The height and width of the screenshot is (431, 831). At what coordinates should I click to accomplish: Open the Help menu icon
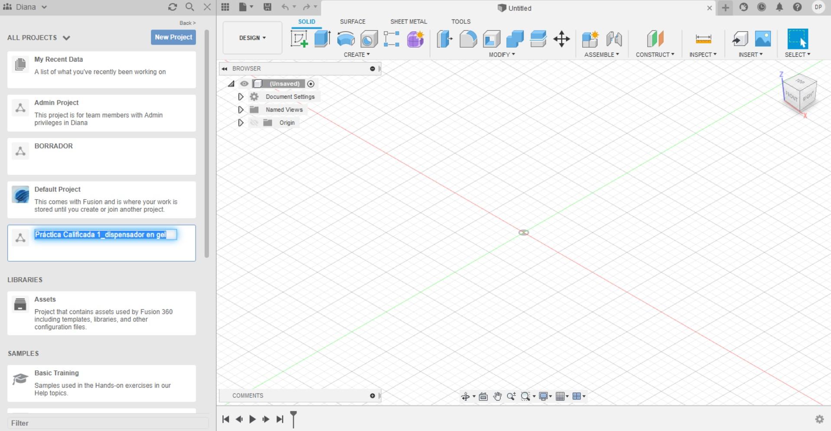797,7
